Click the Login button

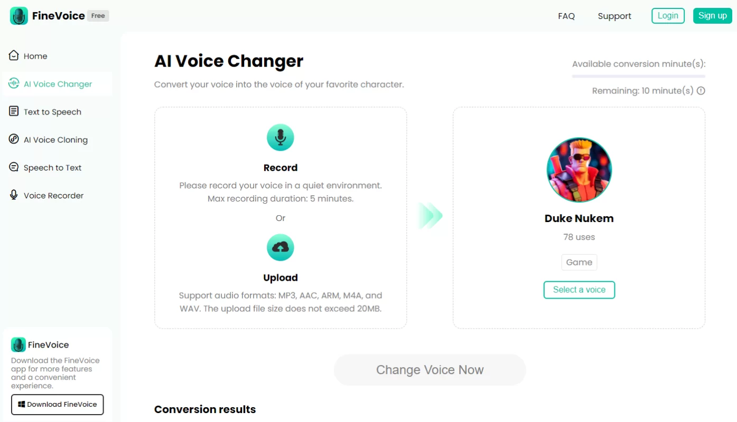coord(668,16)
